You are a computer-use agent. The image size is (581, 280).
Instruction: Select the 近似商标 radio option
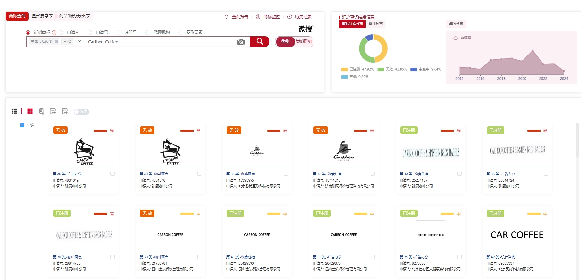(28, 33)
